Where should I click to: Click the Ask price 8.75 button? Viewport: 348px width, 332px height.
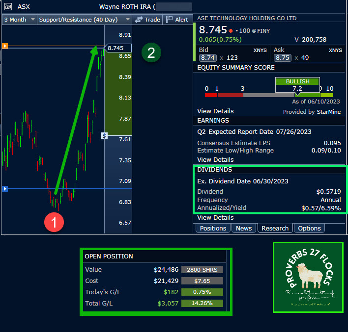[x=283, y=57]
